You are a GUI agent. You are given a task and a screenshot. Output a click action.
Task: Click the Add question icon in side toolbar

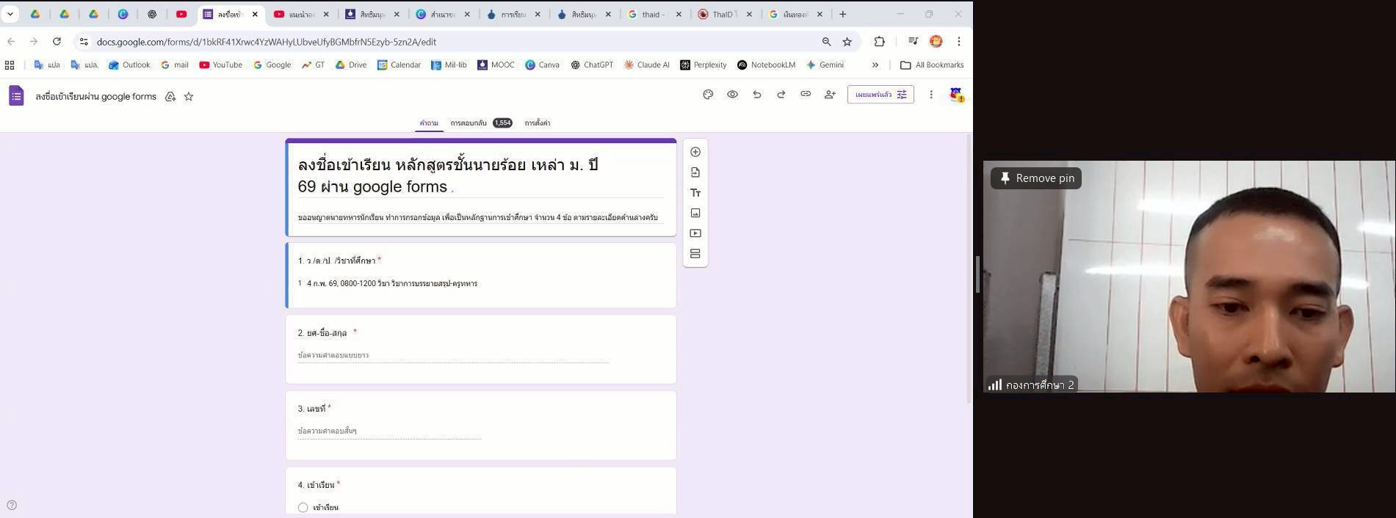click(695, 152)
